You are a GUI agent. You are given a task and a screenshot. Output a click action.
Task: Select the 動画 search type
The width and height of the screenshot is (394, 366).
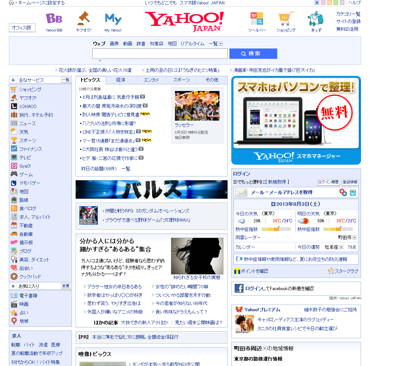click(x=128, y=44)
